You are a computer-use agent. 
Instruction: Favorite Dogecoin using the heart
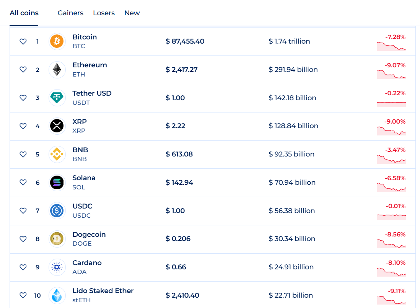(23, 239)
